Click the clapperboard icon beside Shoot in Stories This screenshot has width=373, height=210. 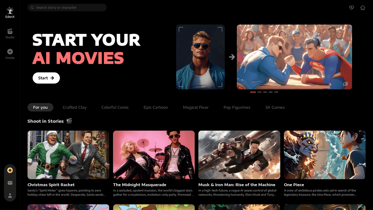(x=69, y=121)
